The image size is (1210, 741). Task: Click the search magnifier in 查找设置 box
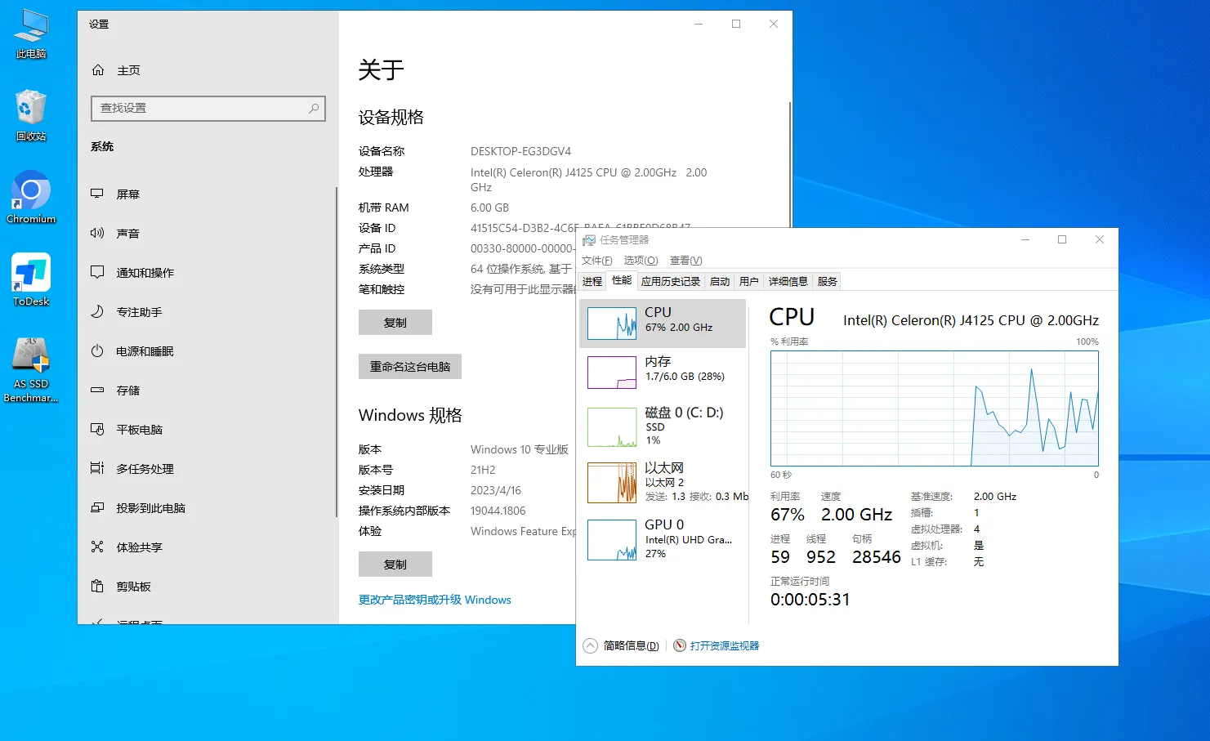[314, 108]
